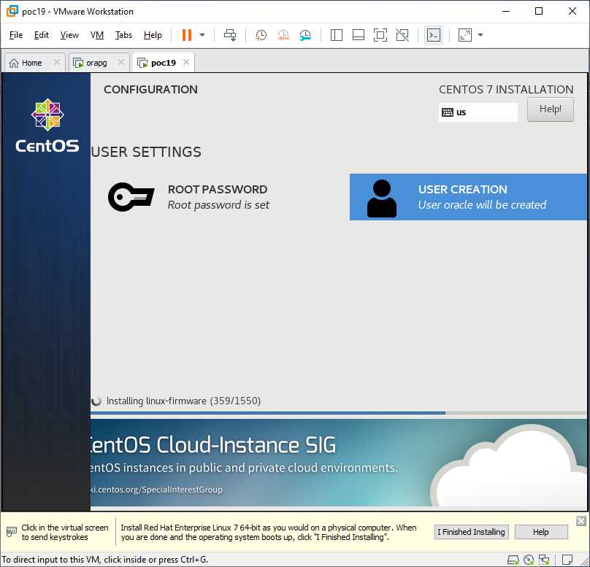Click the installation progress bar

point(339,413)
